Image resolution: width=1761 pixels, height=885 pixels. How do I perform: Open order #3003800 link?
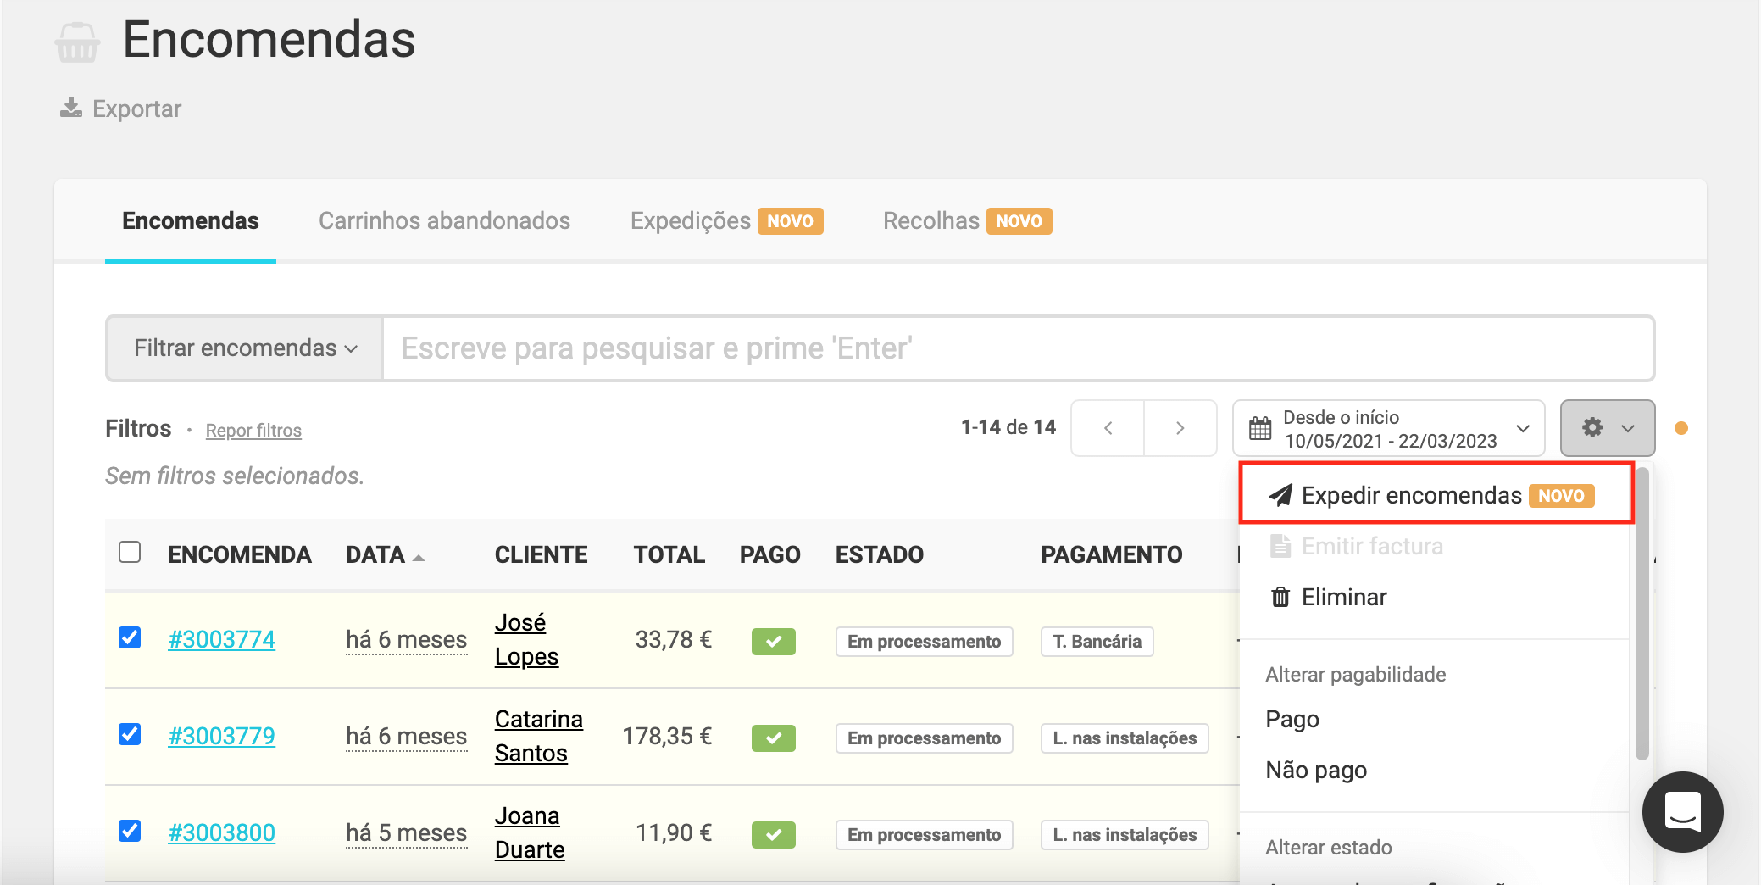pyautogui.click(x=221, y=833)
